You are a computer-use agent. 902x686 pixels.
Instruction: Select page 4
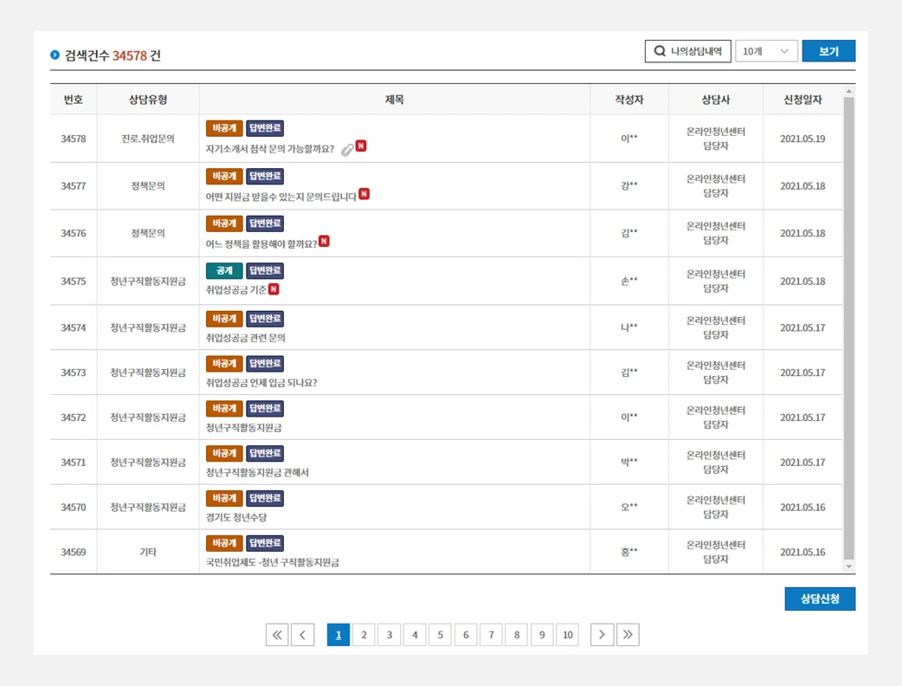(x=415, y=635)
